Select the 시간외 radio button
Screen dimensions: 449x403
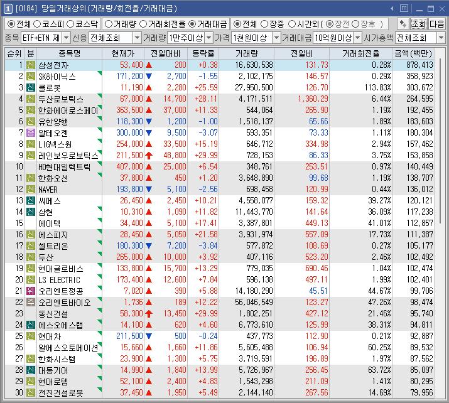(292, 24)
